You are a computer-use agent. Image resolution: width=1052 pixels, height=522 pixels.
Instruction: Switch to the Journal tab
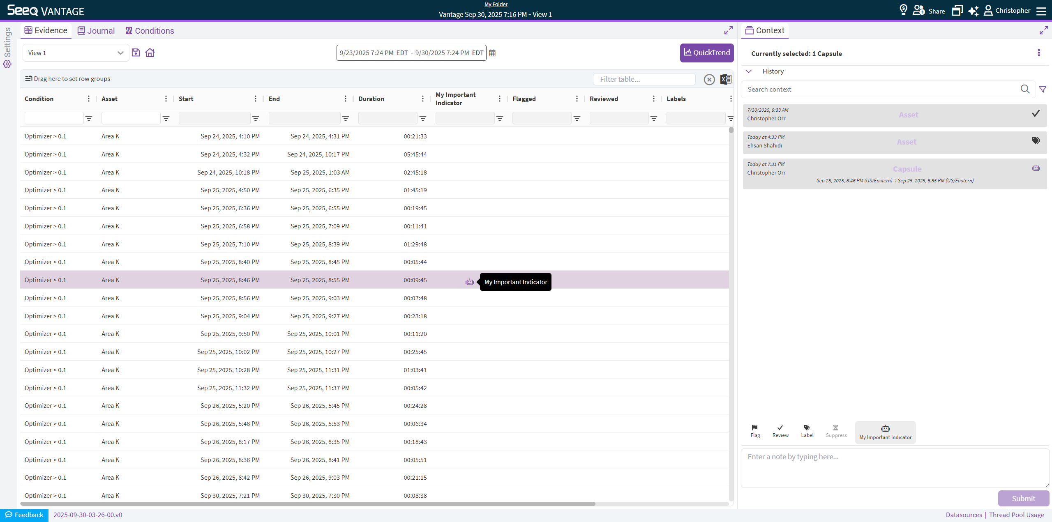point(96,31)
